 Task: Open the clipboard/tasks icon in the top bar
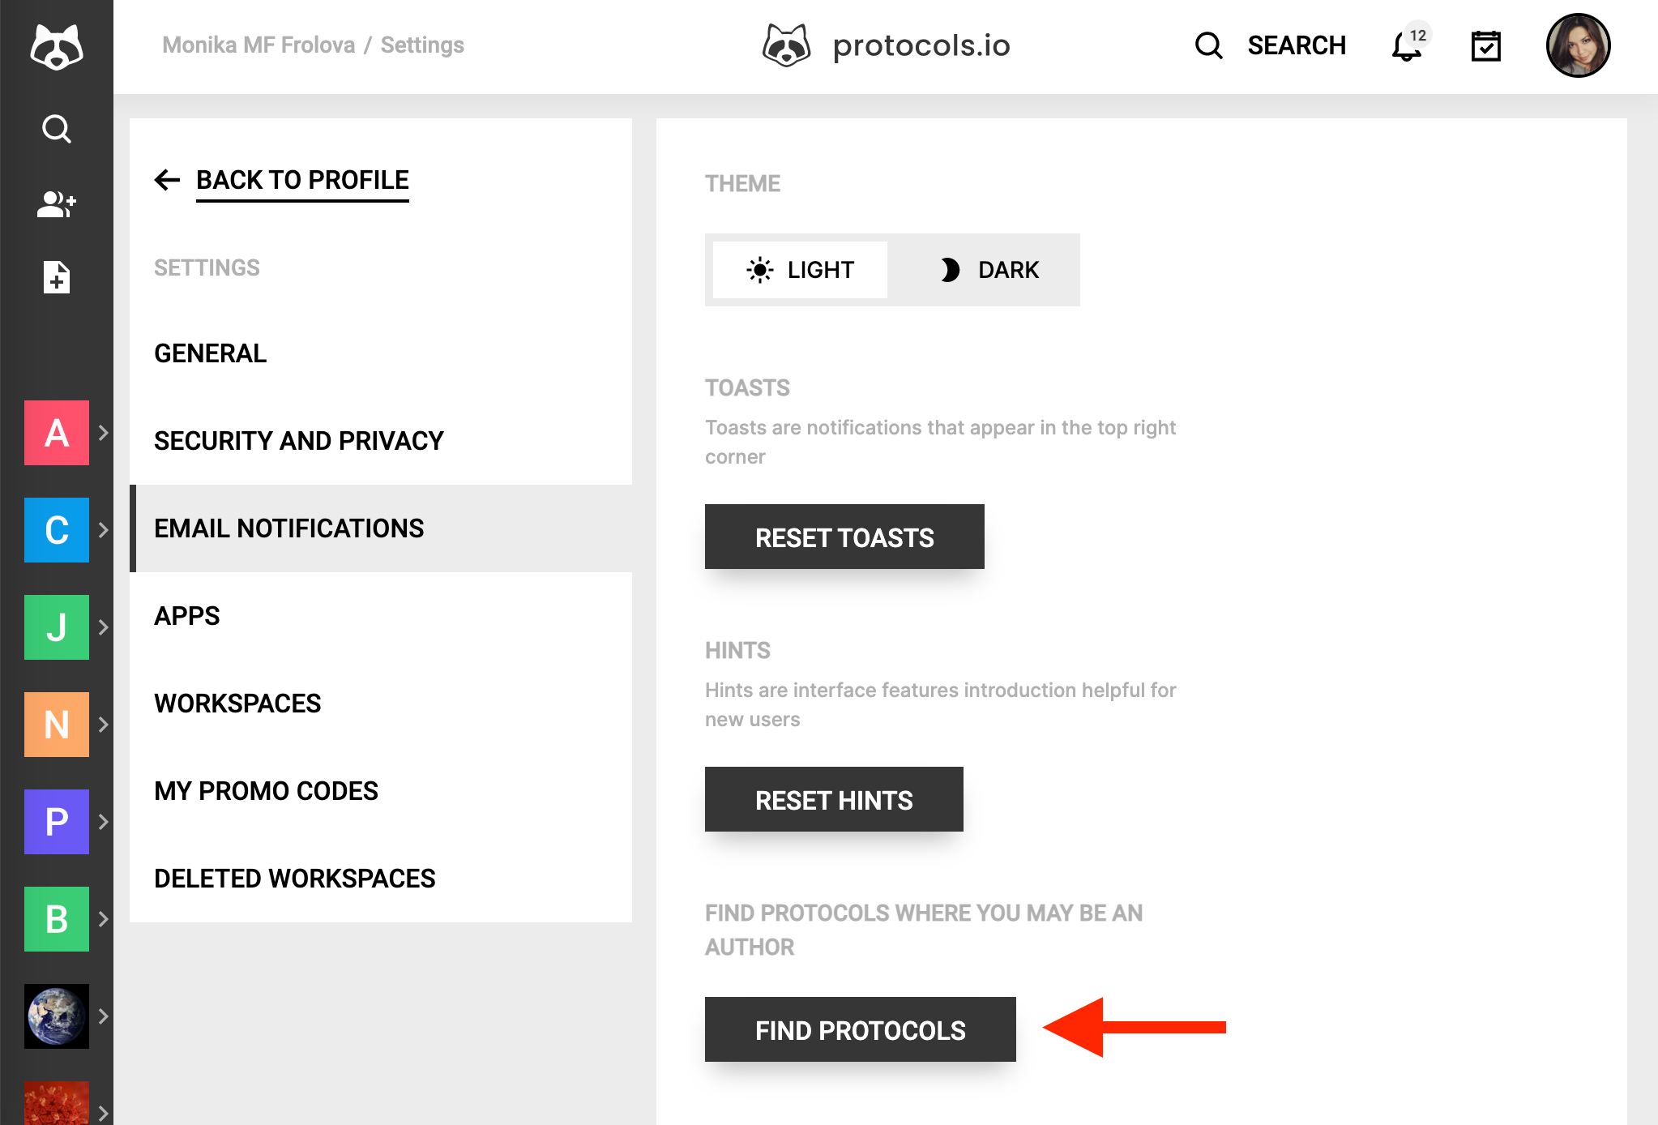click(1485, 46)
